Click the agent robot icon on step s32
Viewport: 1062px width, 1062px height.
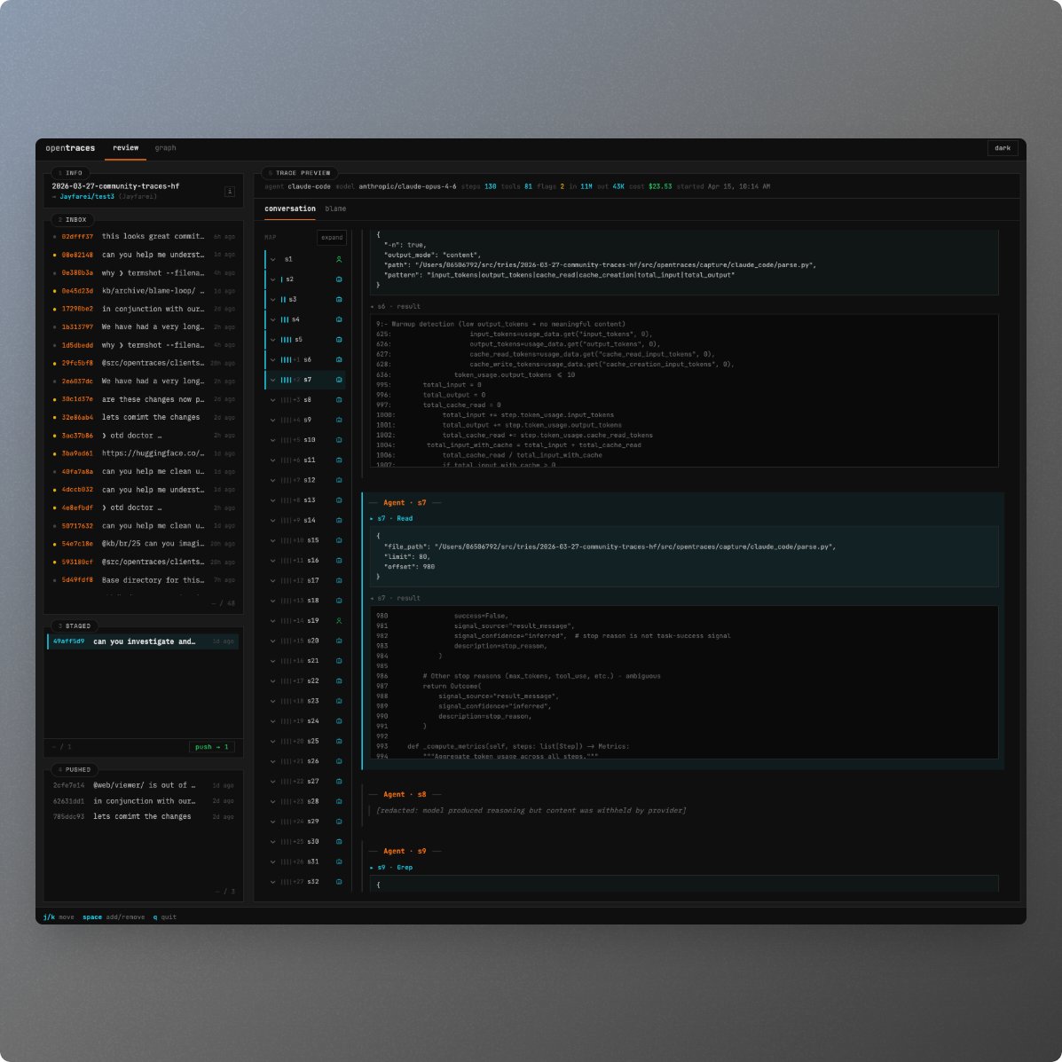click(x=339, y=882)
